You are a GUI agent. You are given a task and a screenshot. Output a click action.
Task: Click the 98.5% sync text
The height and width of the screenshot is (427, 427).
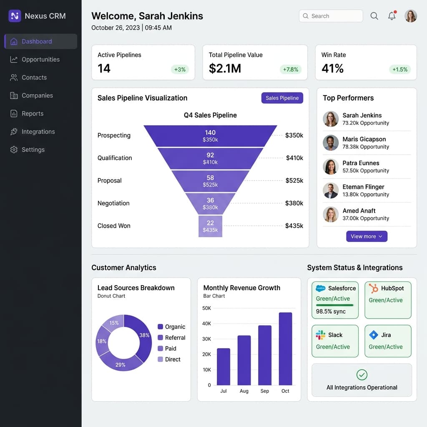point(331,311)
